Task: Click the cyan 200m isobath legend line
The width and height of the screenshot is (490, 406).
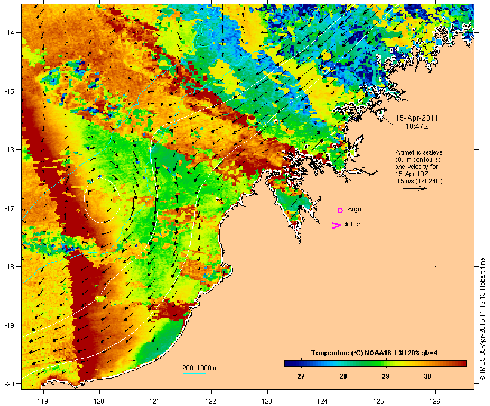Action: (194, 373)
